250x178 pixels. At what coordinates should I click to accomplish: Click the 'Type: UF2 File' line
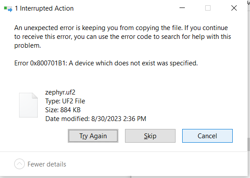(x=65, y=101)
